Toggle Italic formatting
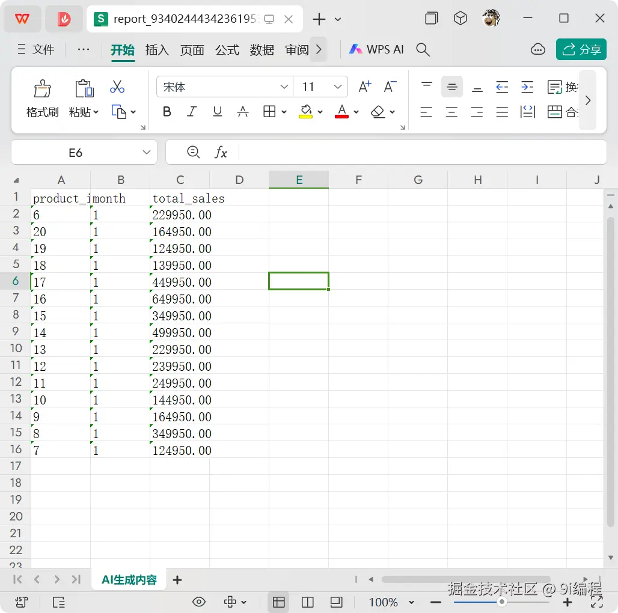Image resolution: width=618 pixels, height=613 pixels. pos(192,112)
